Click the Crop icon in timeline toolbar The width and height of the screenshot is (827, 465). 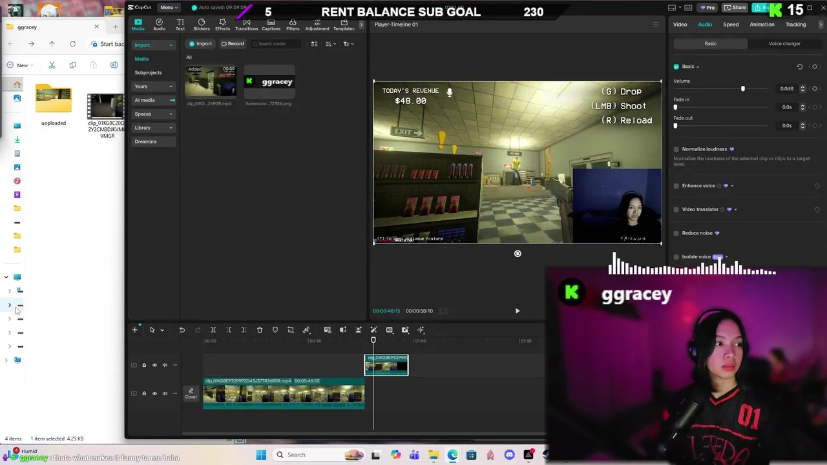click(x=291, y=330)
